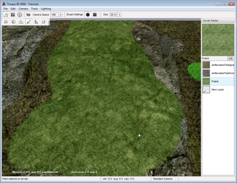Choose the square brush shape
237x183 pixels.
[x=95, y=14]
